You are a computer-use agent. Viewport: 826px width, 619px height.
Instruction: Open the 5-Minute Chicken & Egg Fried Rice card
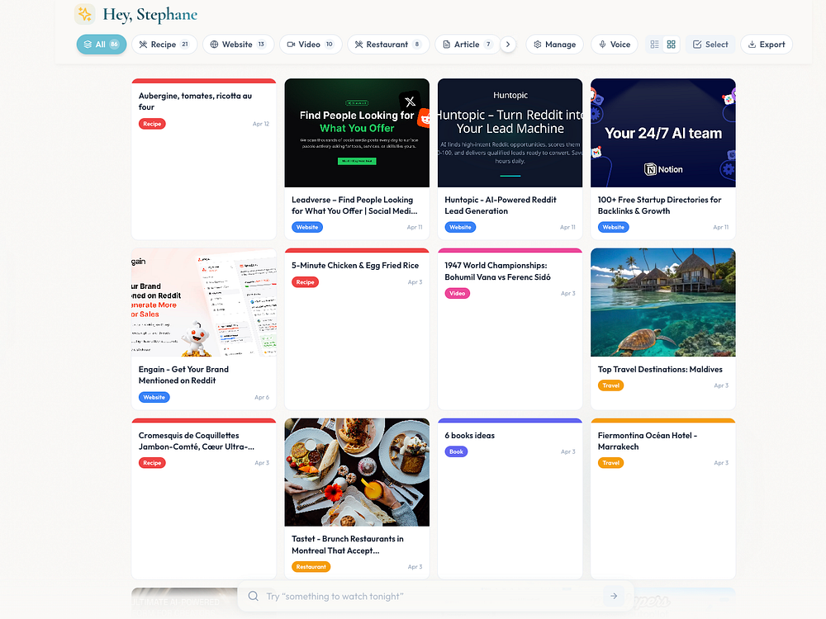point(357,329)
